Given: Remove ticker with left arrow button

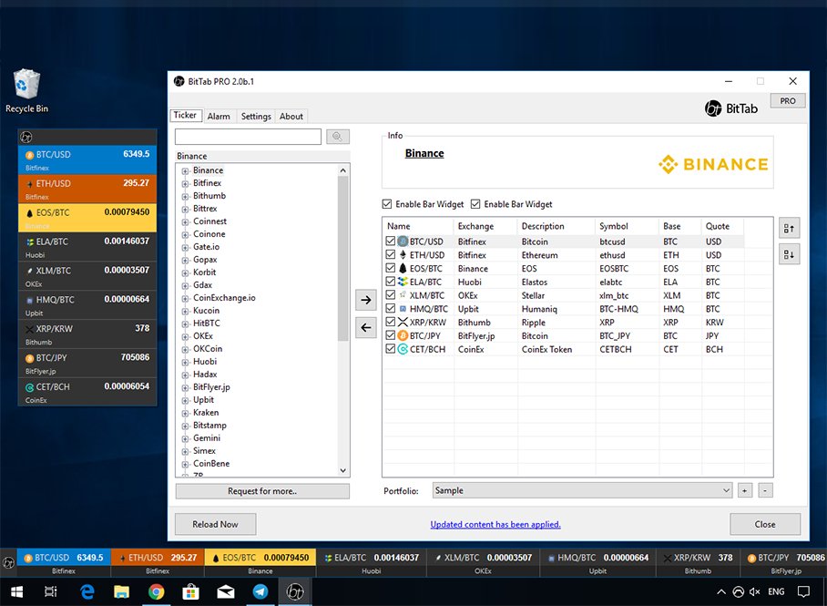Looking at the screenshot, I should pyautogui.click(x=365, y=327).
